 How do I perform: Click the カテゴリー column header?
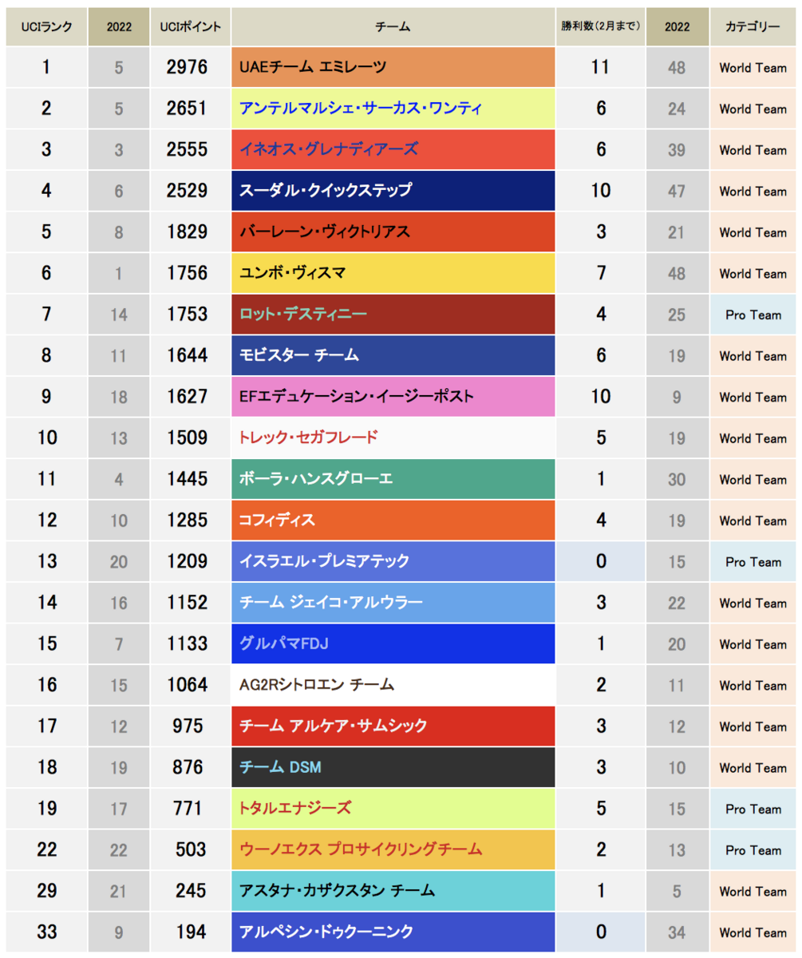point(752,26)
